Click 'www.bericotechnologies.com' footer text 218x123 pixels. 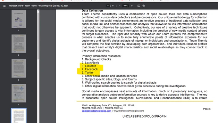pyautogui.click(x=129, y=111)
